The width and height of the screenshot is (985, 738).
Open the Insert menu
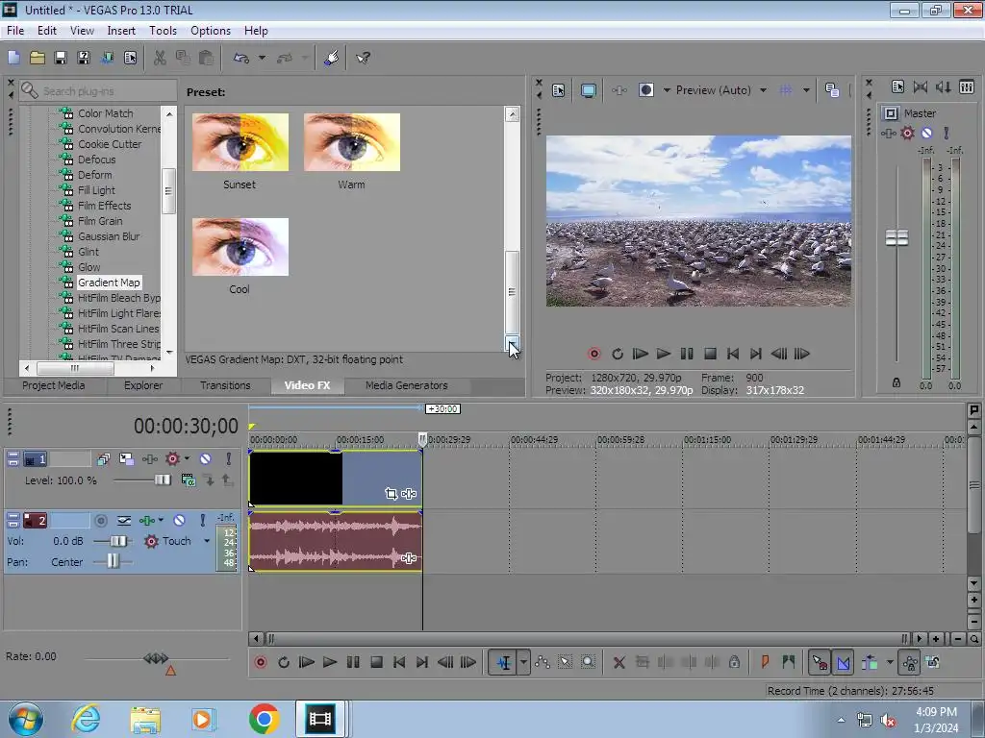(121, 30)
